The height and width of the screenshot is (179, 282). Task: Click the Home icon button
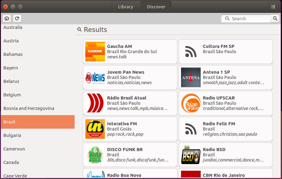[7, 18]
